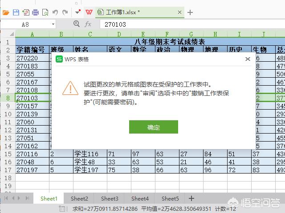Screen dimensions: 285x213
Task: Click title cell 八年级期末考试成绩表
Action: [169, 42]
